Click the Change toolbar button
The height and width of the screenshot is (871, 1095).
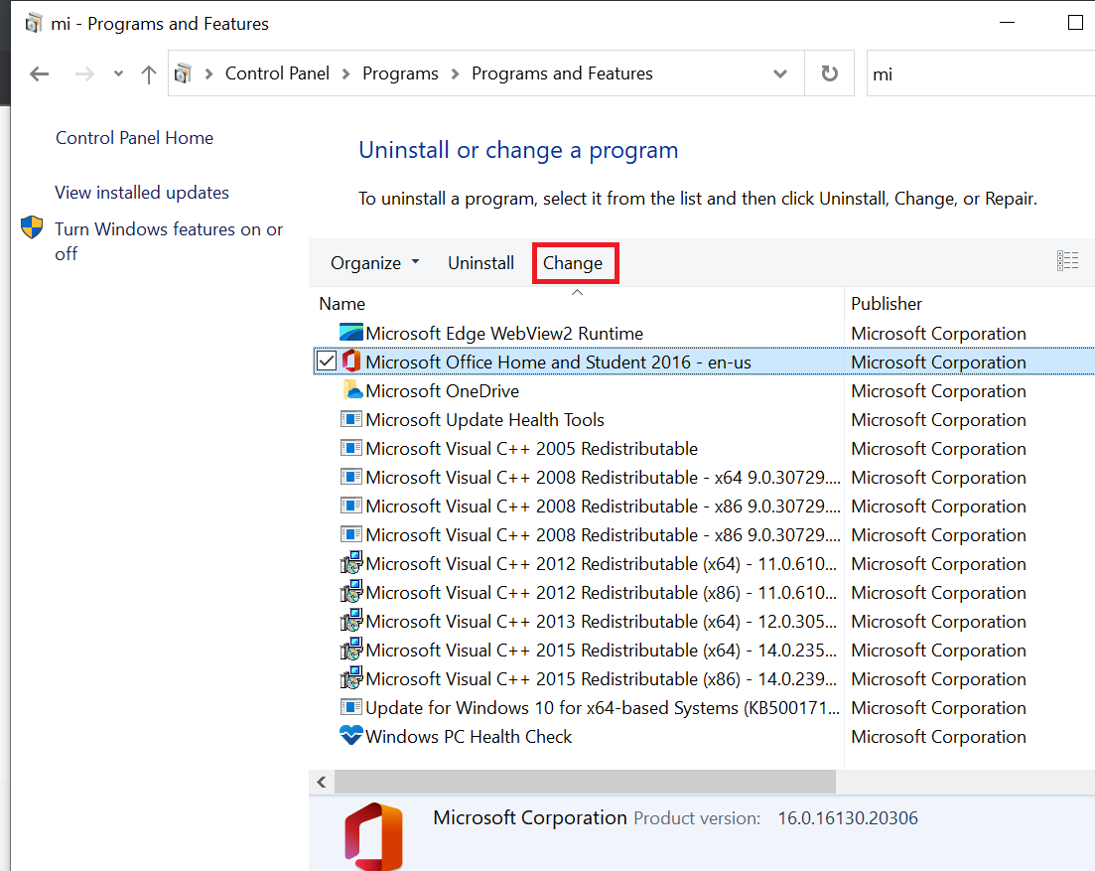[x=573, y=262]
